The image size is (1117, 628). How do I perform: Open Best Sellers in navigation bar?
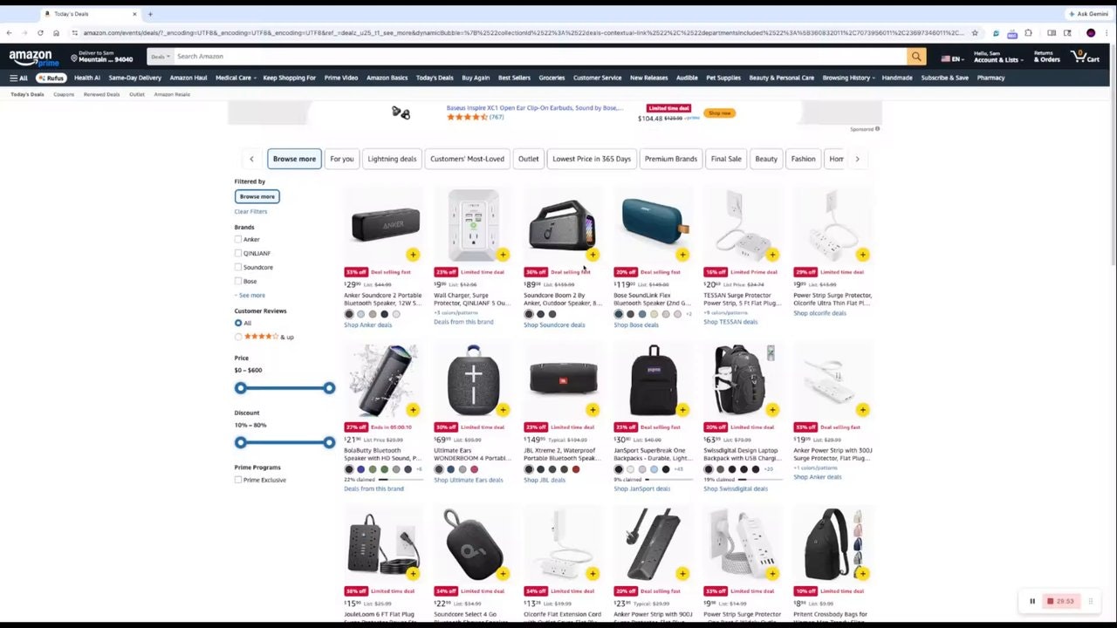click(x=514, y=78)
